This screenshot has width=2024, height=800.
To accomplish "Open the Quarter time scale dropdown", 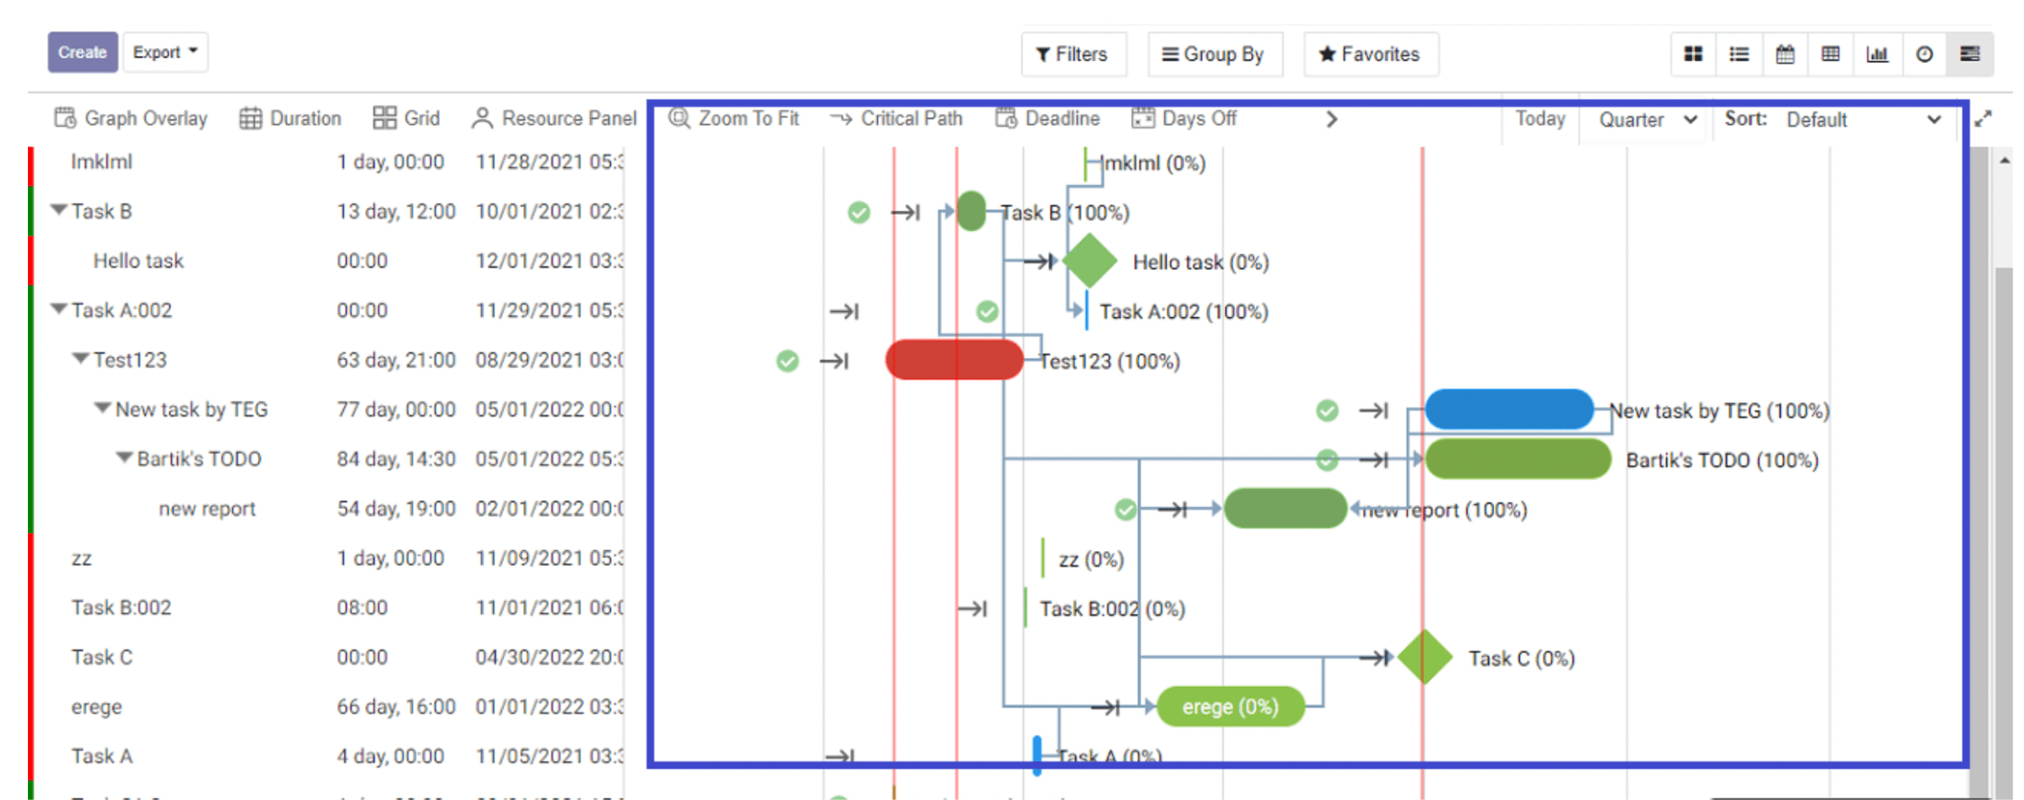I will click(1647, 120).
